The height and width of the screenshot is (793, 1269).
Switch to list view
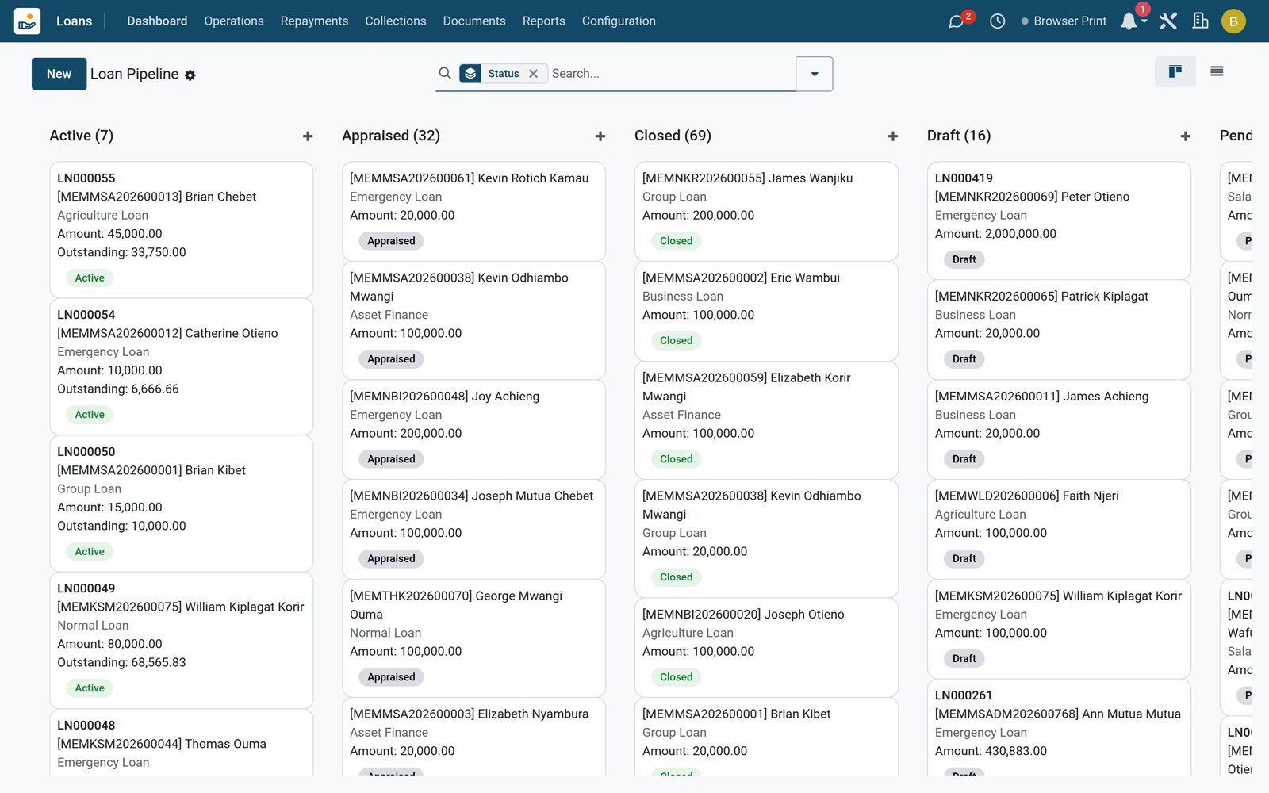click(1217, 72)
